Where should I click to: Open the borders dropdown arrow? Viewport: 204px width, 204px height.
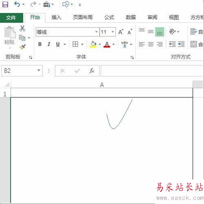click(x=82, y=44)
